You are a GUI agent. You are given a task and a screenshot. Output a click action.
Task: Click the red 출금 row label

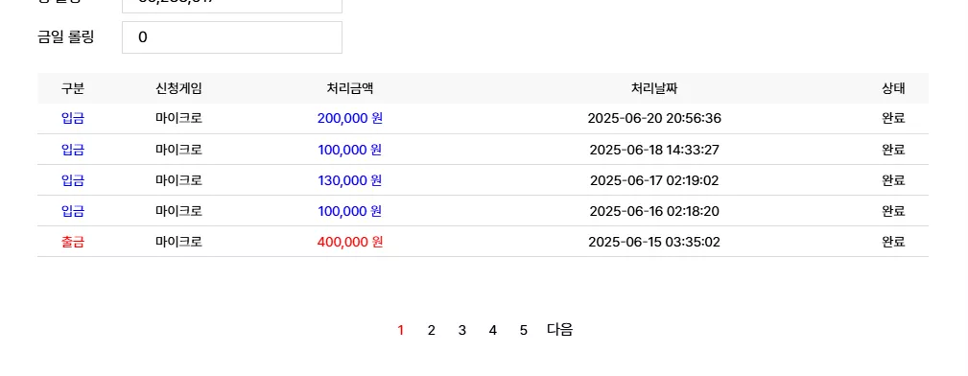(x=73, y=242)
